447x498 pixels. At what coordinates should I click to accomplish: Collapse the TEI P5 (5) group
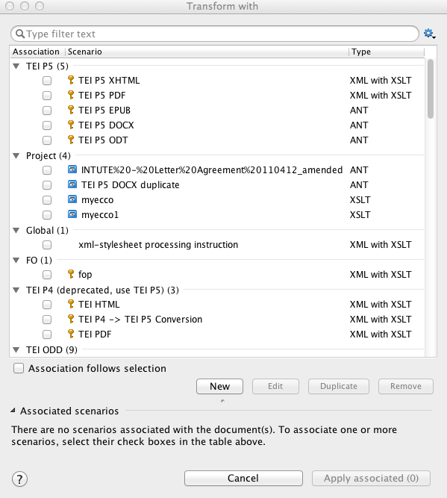16,66
